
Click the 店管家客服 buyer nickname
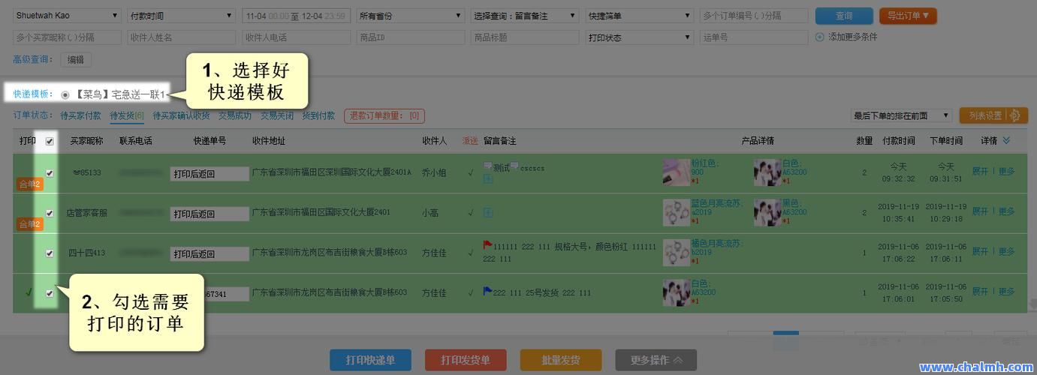coord(86,213)
